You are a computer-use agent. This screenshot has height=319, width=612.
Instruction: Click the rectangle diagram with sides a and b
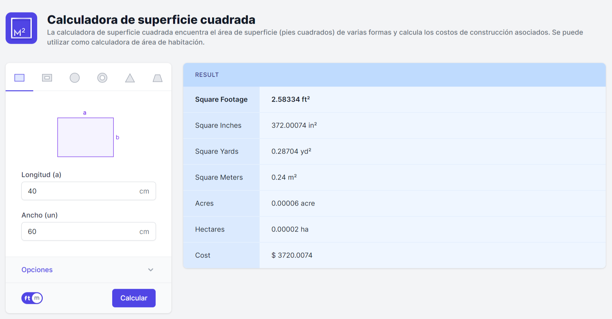click(x=86, y=137)
